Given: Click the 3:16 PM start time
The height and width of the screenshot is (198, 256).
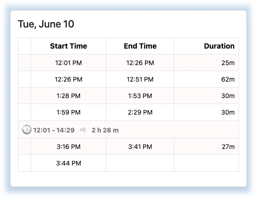Looking at the screenshot, I should 68,147.
